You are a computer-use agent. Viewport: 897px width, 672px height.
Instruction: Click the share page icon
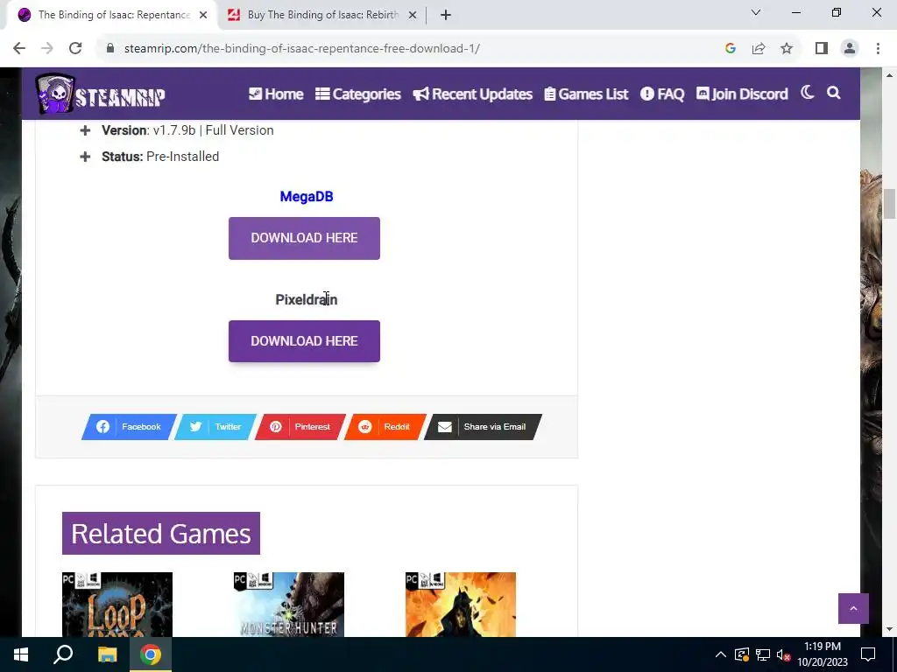759,49
